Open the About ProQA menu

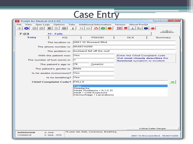(x=139, y=25)
